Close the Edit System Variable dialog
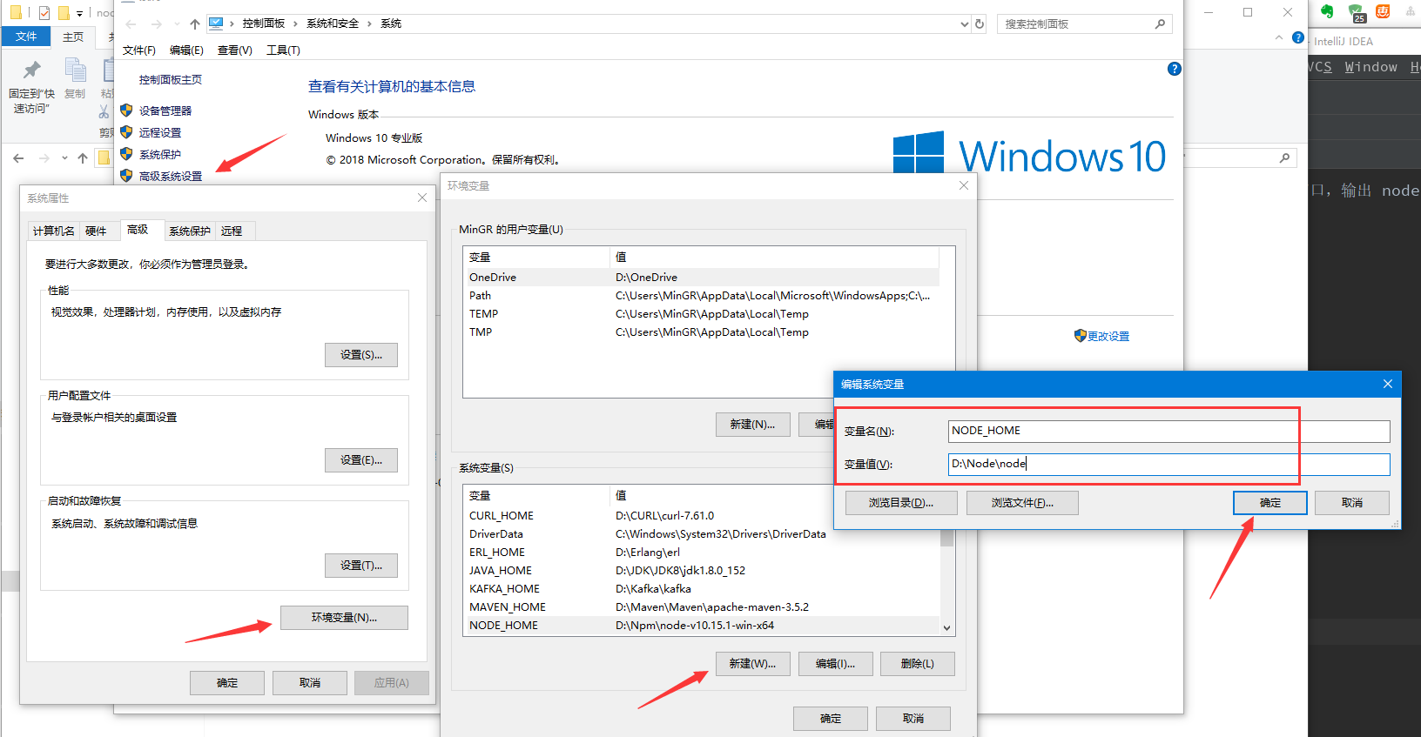 [x=1387, y=384]
